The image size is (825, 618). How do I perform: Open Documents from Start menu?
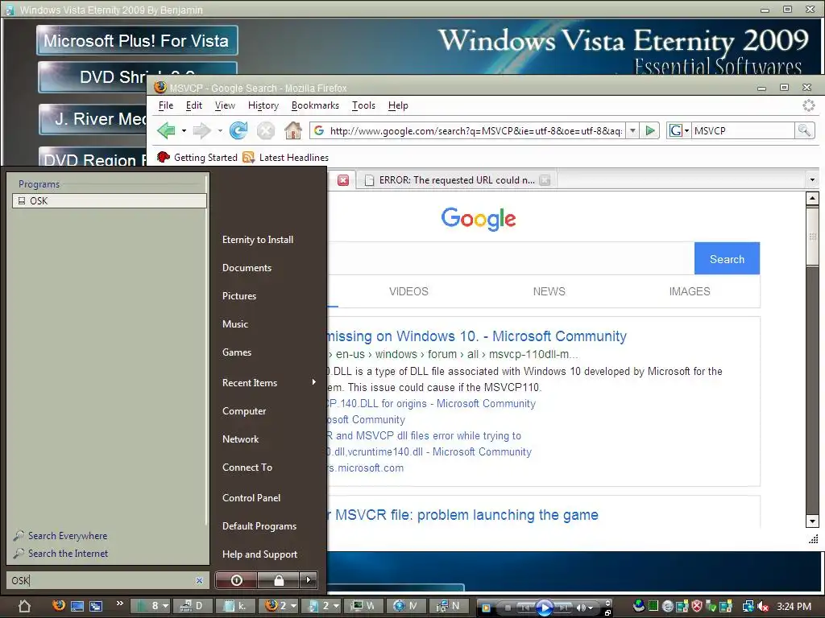247,267
